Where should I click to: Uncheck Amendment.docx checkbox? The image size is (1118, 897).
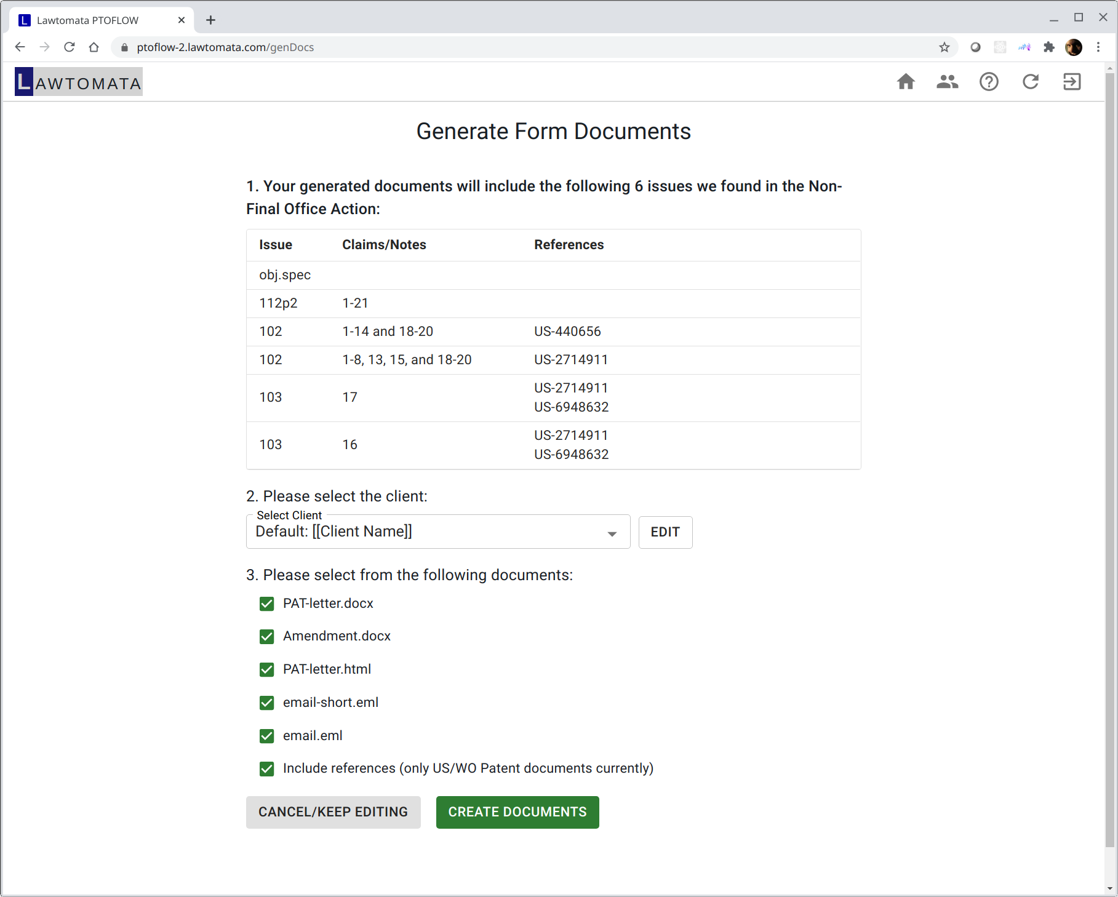[x=266, y=637]
